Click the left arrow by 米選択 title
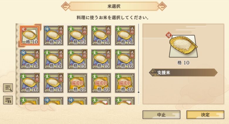 coord(65,6)
